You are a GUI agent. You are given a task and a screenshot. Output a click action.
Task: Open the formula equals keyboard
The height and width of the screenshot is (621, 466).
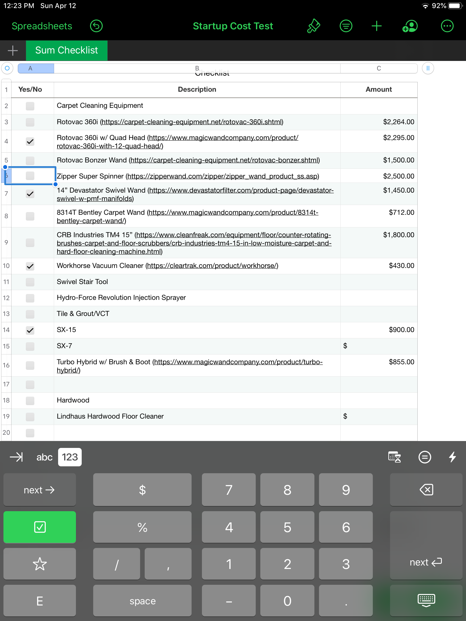coord(425,457)
